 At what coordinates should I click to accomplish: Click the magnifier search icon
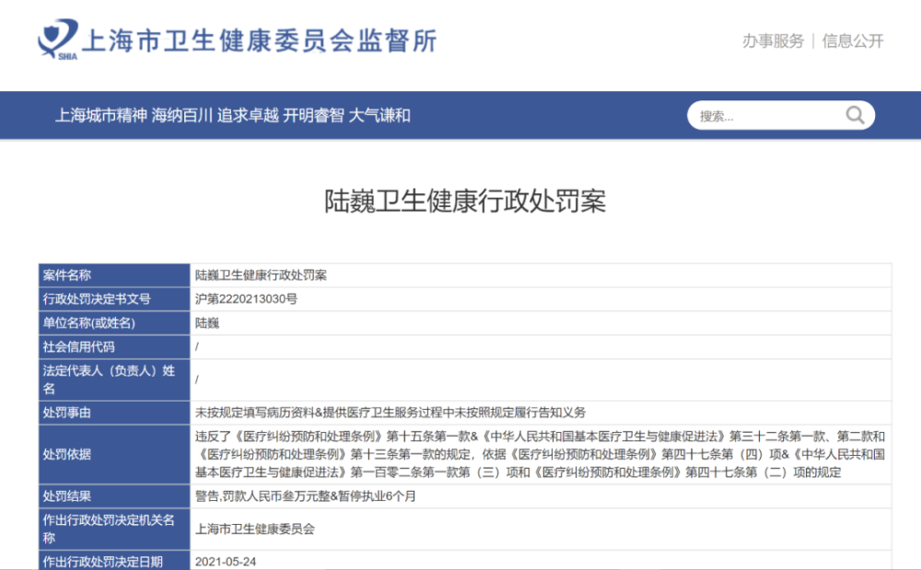(x=855, y=115)
